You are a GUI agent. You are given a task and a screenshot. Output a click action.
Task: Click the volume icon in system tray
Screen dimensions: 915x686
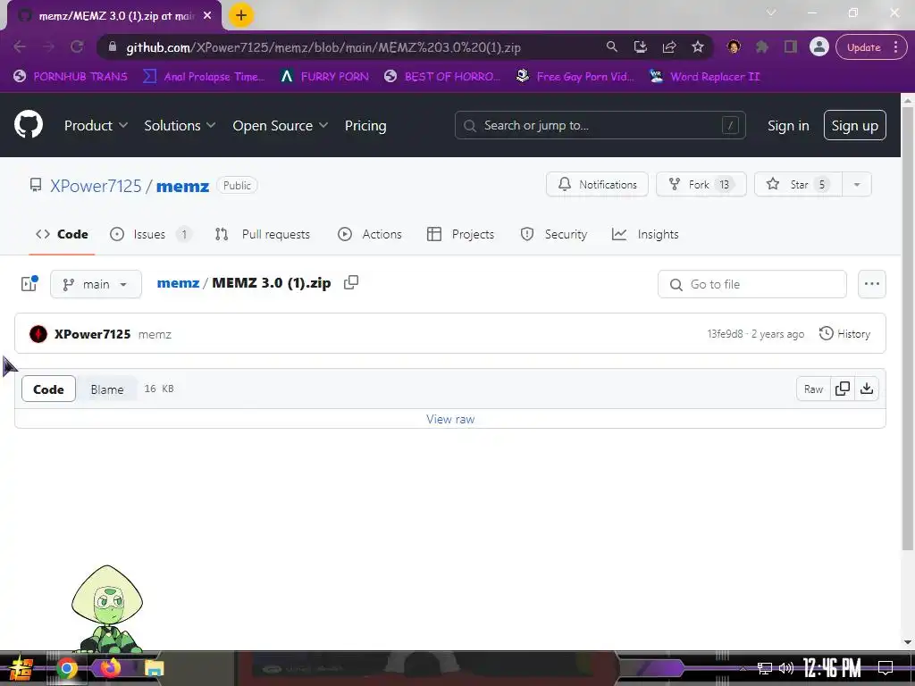pos(786,668)
